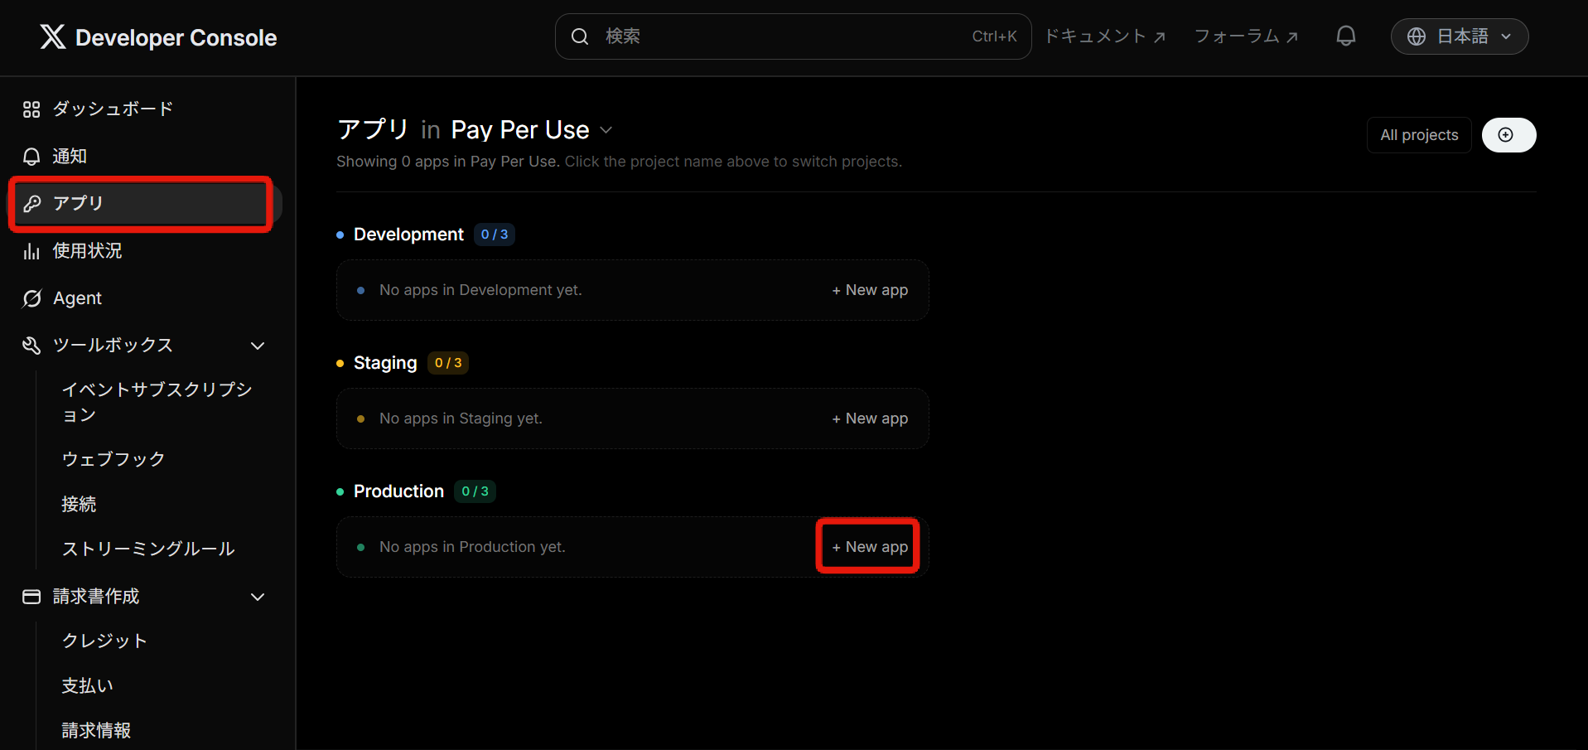
Task: Click the X logo in the header
Action: click(x=53, y=36)
